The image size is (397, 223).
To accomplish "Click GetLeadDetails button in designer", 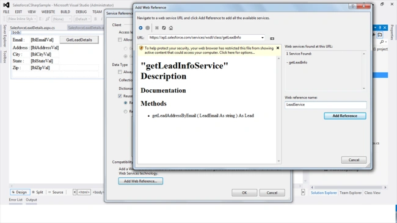I will point(79,40).
